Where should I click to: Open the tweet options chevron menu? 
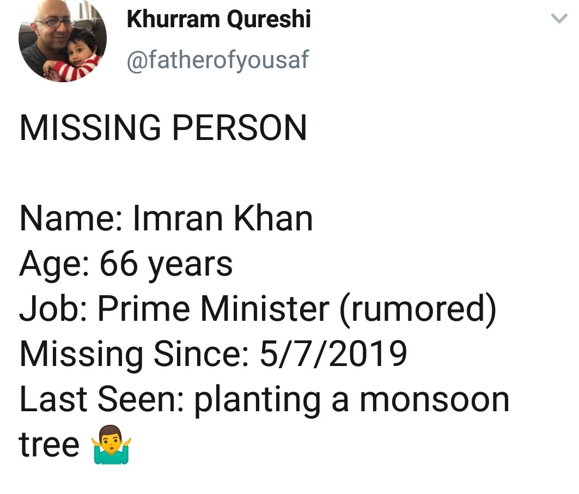click(x=559, y=20)
